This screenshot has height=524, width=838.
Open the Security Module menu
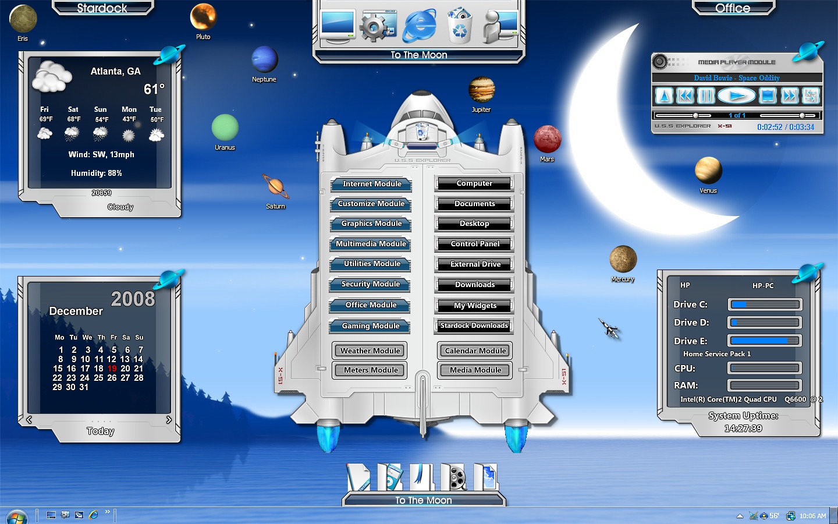(370, 284)
